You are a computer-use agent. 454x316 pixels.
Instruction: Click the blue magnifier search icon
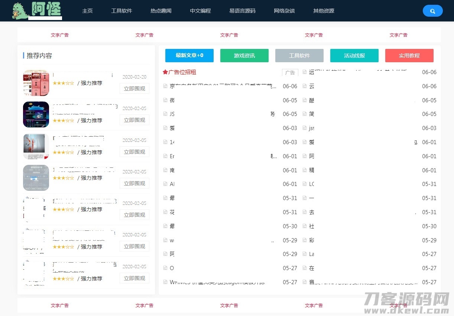tap(432, 11)
